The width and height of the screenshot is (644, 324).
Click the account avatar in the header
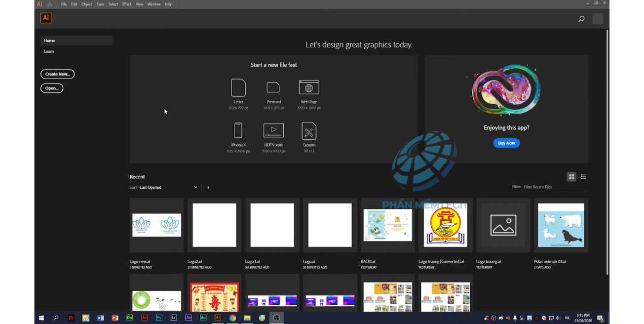click(598, 19)
